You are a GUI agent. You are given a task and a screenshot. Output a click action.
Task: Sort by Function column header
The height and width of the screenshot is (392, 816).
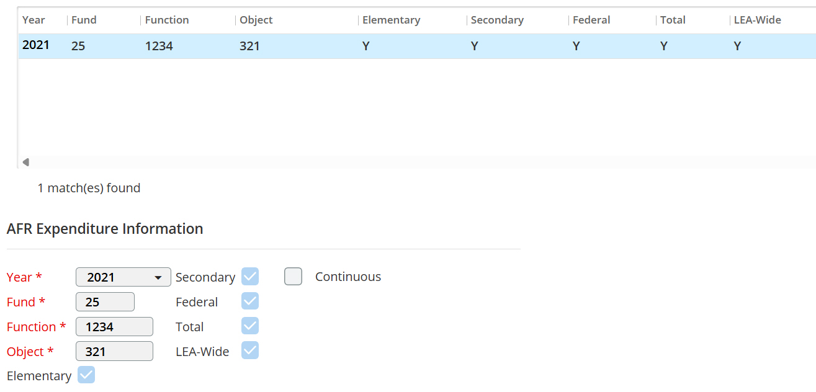coord(167,20)
